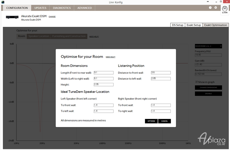Click the Akurate Exakt DSM device image
This screenshot has width=230, height=150.
[x=12, y=17]
